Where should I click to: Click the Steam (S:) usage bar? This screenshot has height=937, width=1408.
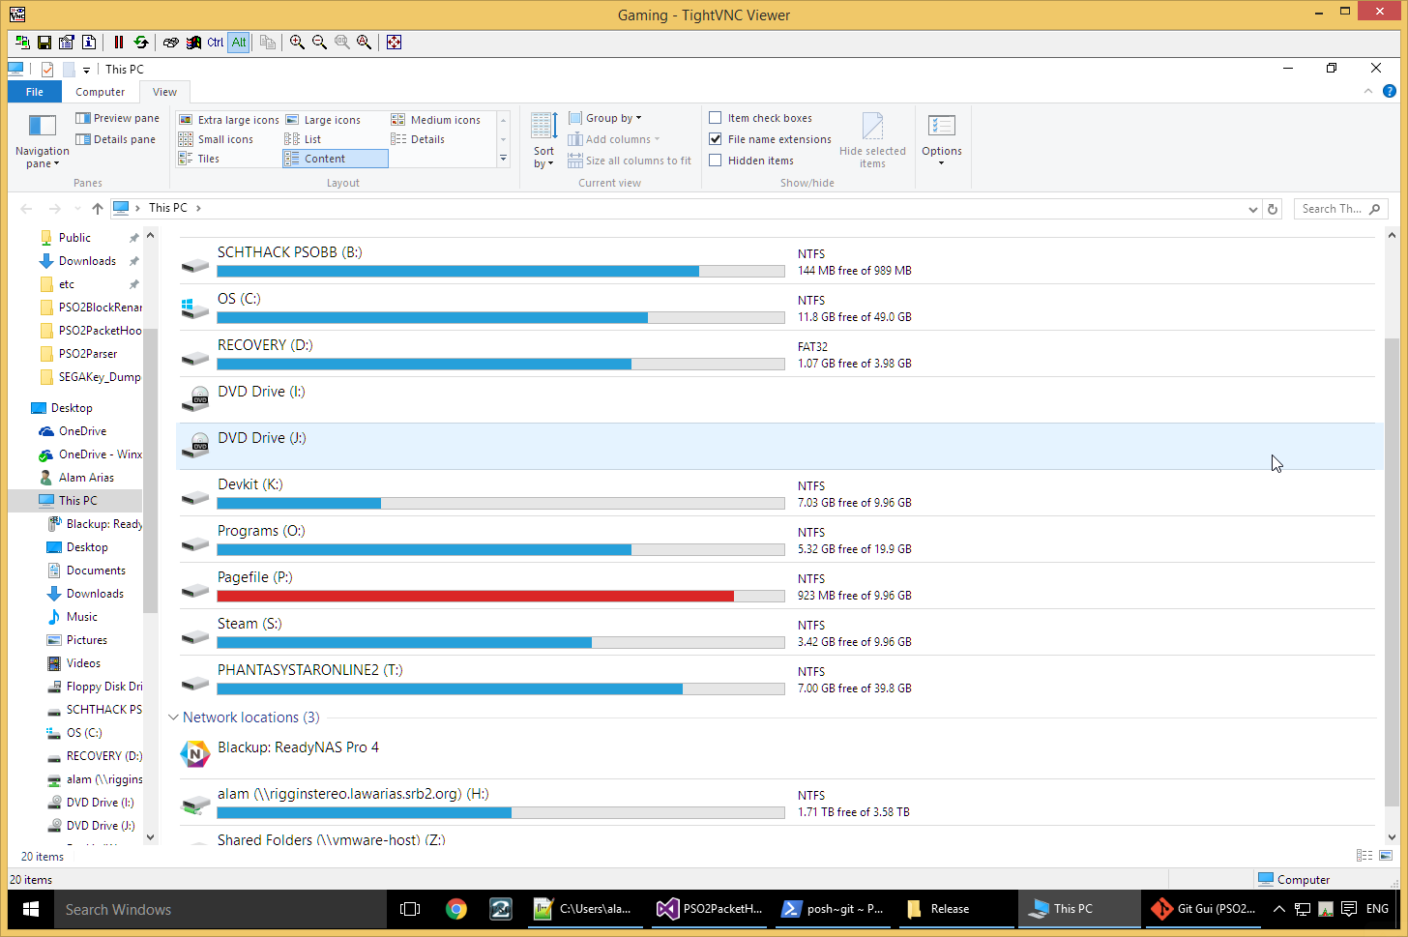click(501, 642)
